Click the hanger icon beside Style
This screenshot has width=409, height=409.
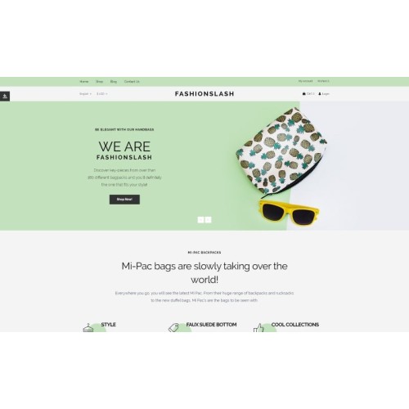point(88,328)
